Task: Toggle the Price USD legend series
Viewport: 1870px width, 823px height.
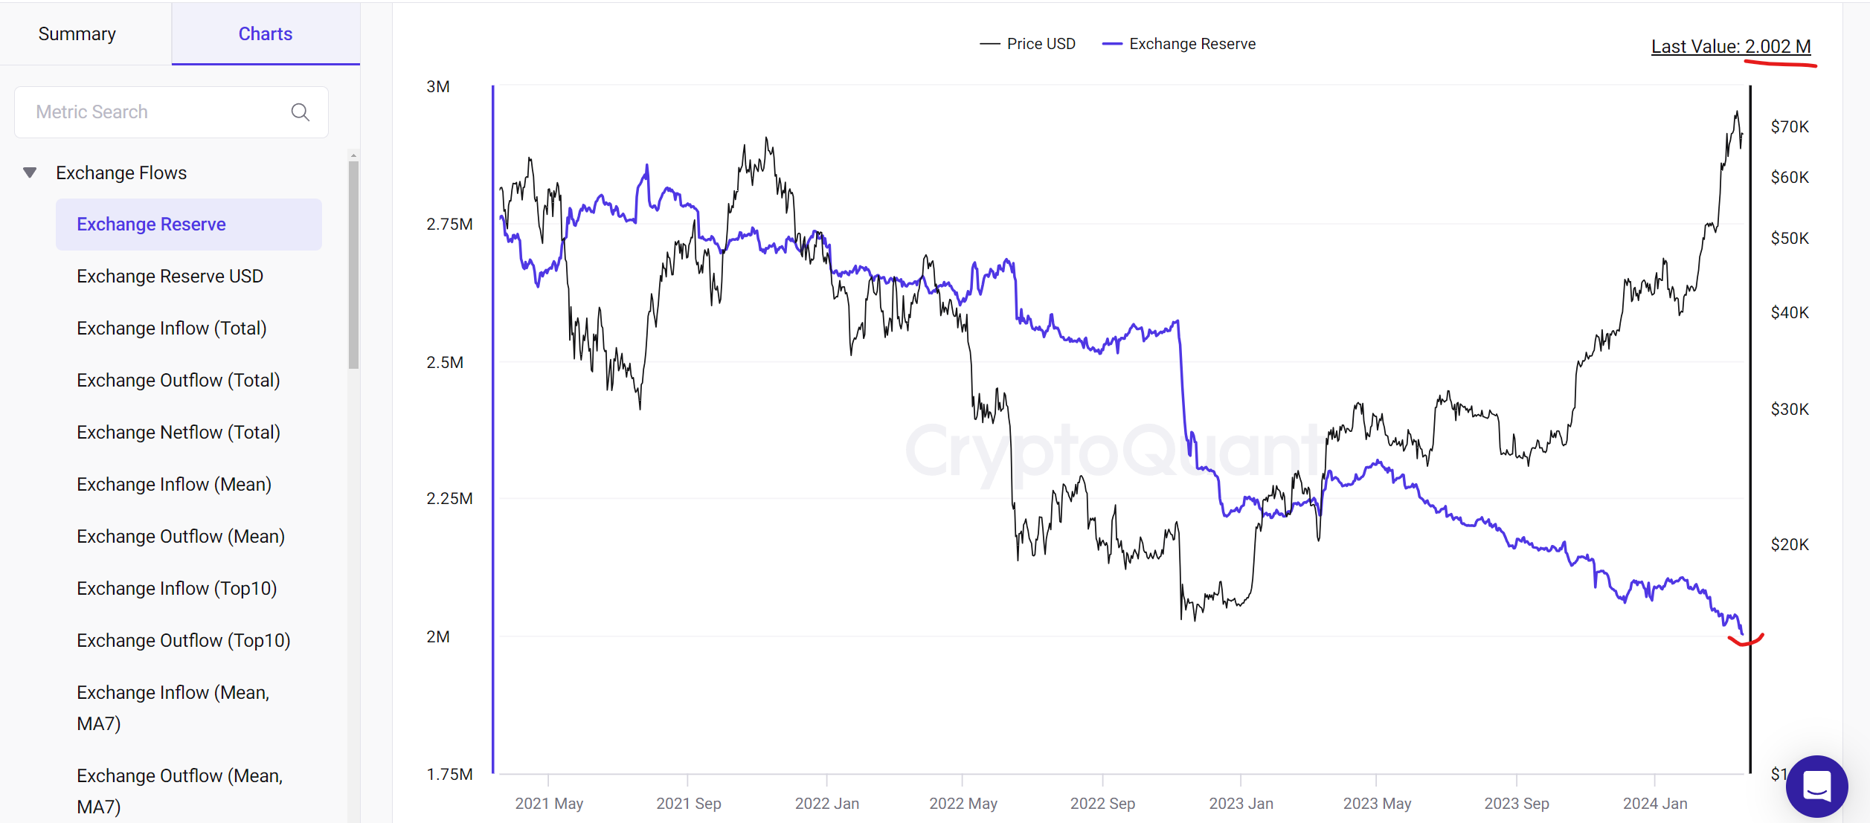Action: tap(1028, 45)
